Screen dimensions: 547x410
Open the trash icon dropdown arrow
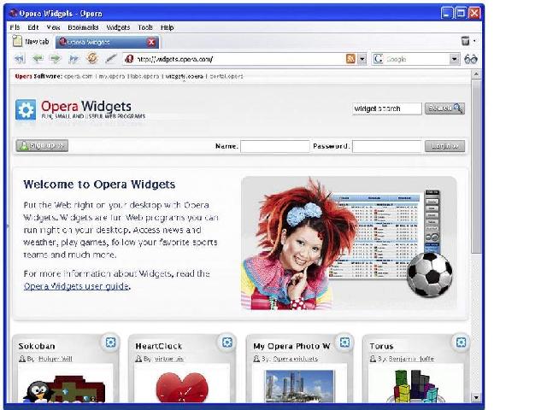pyautogui.click(x=474, y=41)
